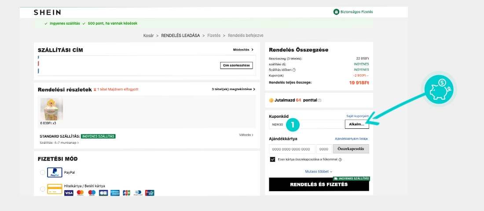Click the VISA card logo
The height and width of the screenshot is (211, 484).
click(x=69, y=193)
